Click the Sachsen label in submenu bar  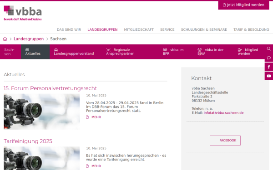pos(9,52)
